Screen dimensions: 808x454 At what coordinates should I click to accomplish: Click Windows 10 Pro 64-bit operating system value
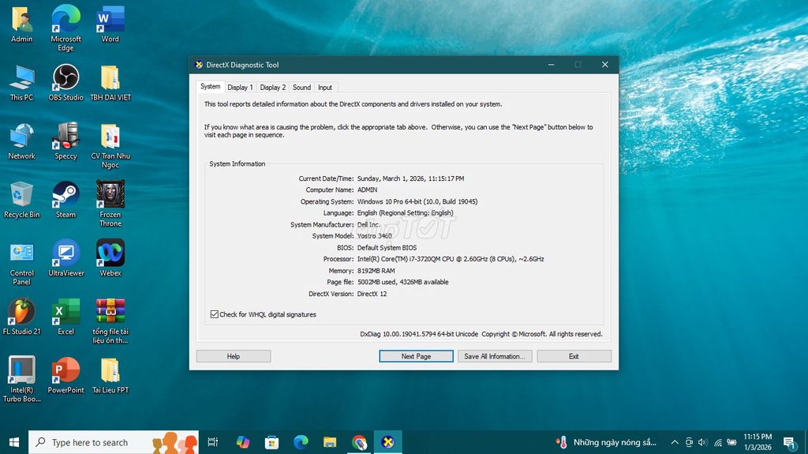[417, 201]
